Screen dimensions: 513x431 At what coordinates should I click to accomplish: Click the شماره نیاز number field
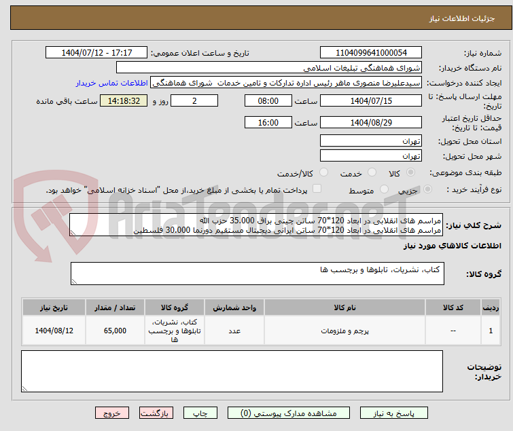(x=371, y=53)
